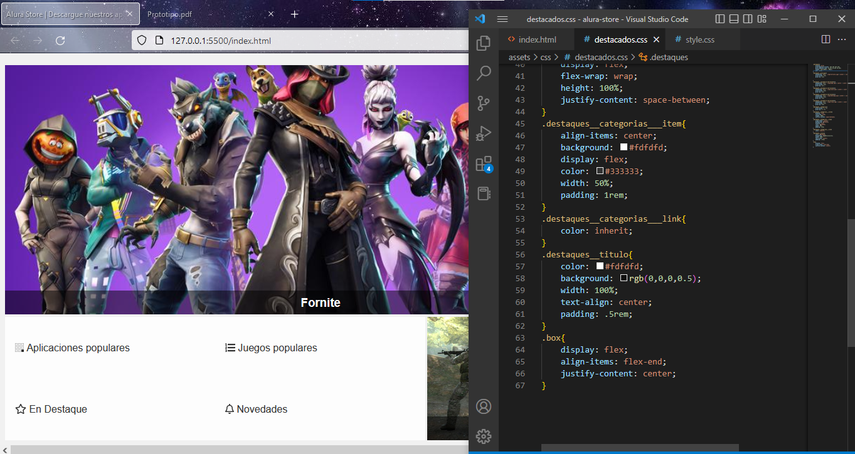Click the #333333 color swatch on line 49
The image size is (855, 454).
(600, 171)
